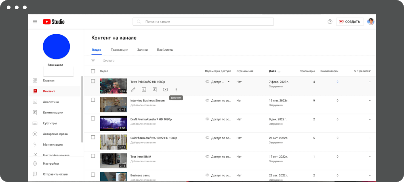Image resolution: width=404 pixels, height=182 pixels.
Task: Click the blue channel avatar circle
Action: 56,47
